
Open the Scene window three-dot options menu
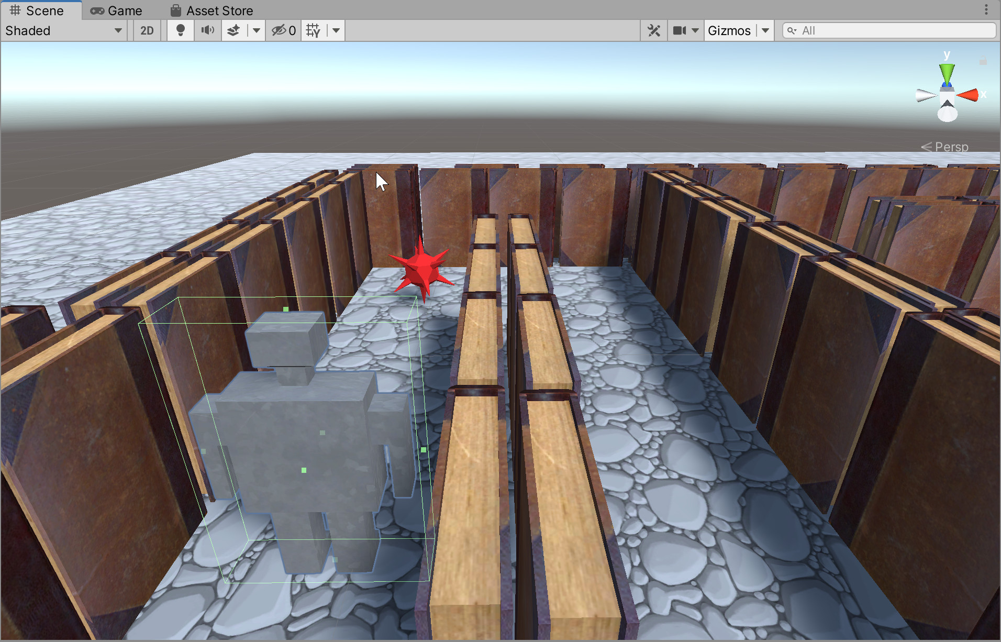(x=986, y=9)
